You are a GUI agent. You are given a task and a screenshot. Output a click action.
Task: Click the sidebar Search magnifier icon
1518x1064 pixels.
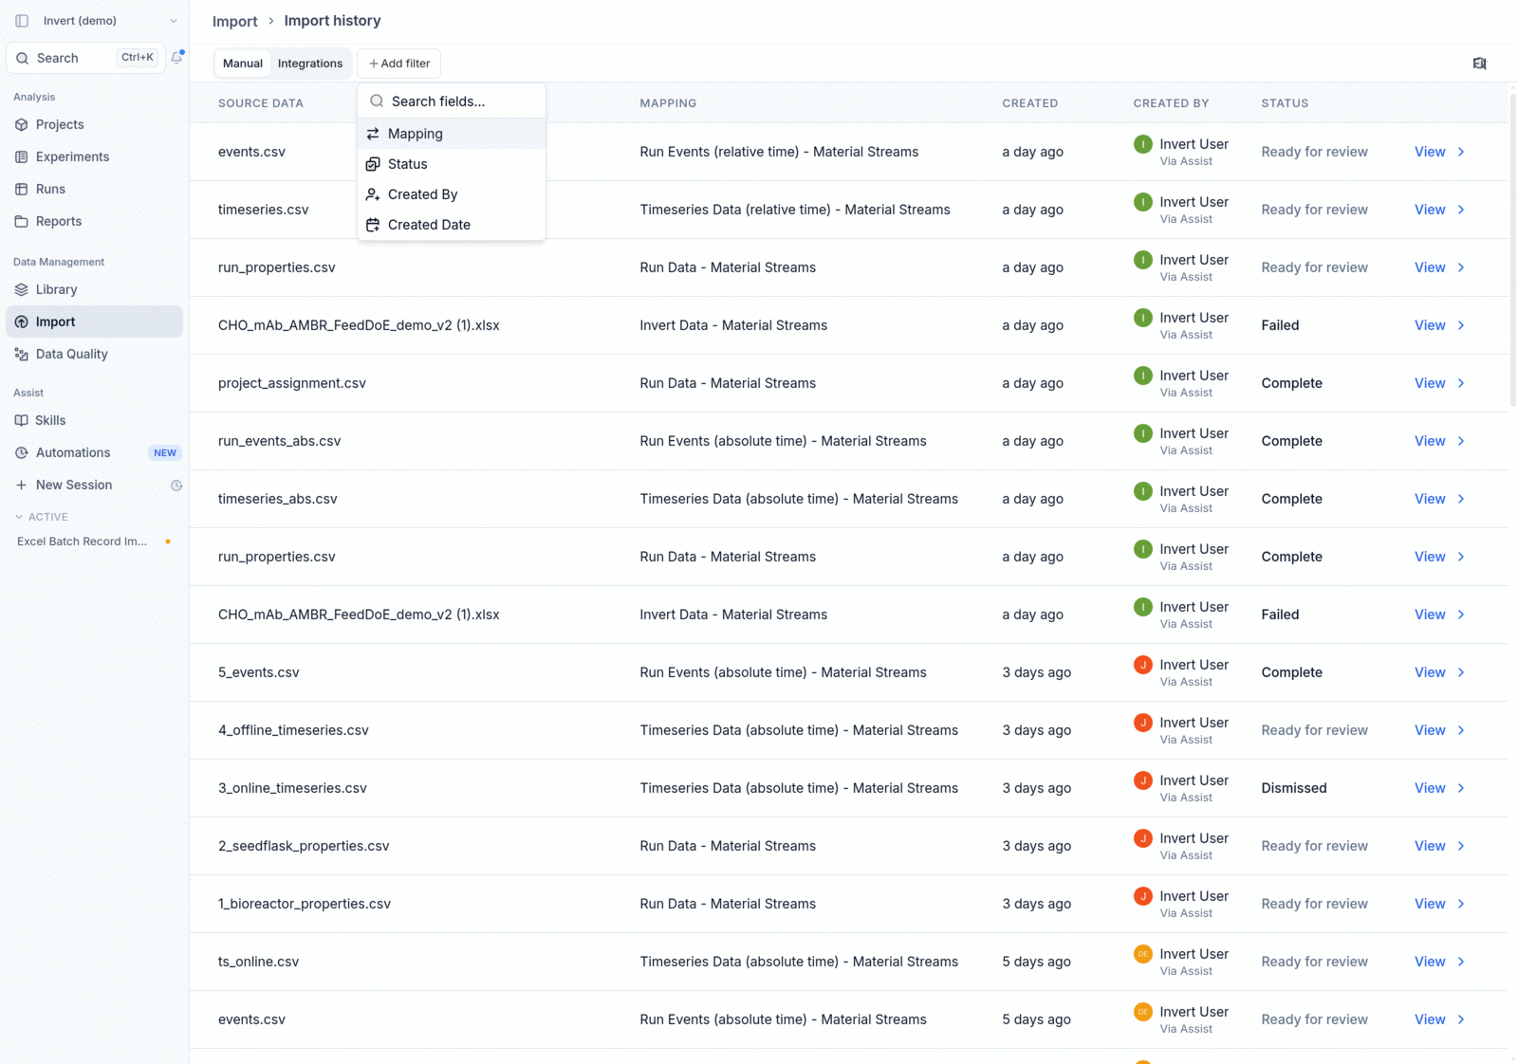(23, 58)
